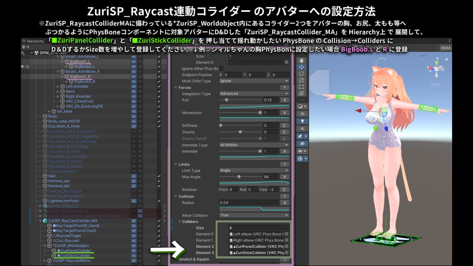Click the help button beside Forces
473x266 pixels.
pos(285,87)
